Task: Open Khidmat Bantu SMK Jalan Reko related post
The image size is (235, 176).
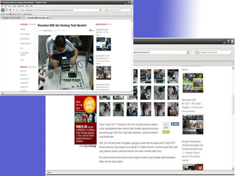Action: click(102, 32)
